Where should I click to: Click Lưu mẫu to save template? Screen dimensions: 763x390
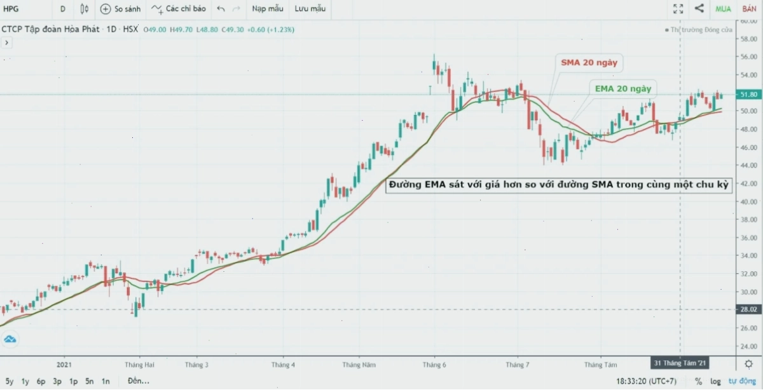(x=310, y=9)
